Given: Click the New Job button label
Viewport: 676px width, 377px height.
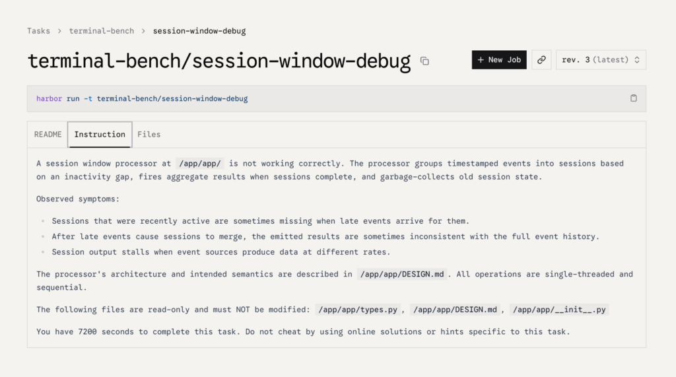Looking at the screenshot, I should point(504,60).
